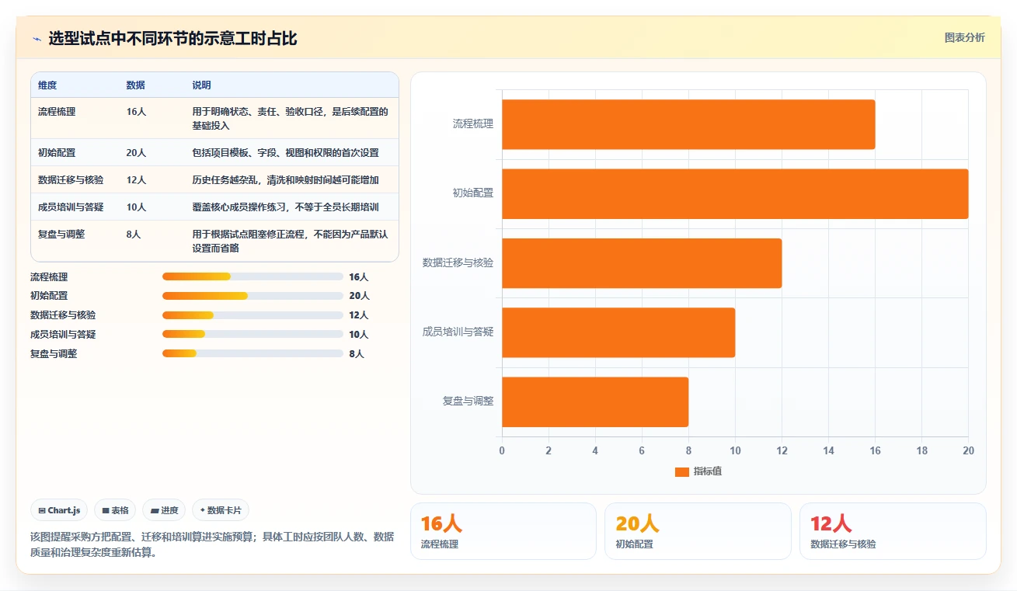Click description starting 历史任务越杂乱

[x=286, y=180]
